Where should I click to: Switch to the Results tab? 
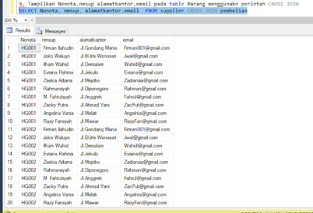coord(19,30)
